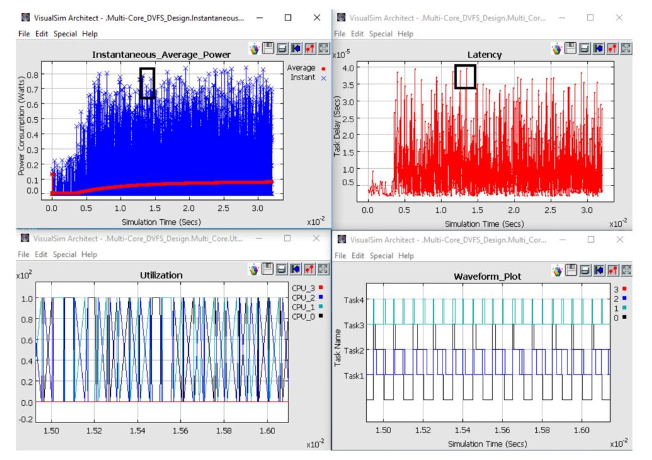Open Edit menu in Latency window
Image resolution: width=652 pixels, height=460 pixels.
tap(357, 34)
